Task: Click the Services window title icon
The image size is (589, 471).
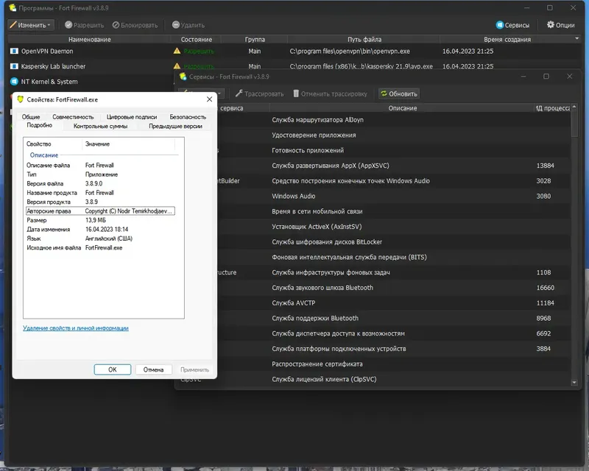Action: pos(183,77)
